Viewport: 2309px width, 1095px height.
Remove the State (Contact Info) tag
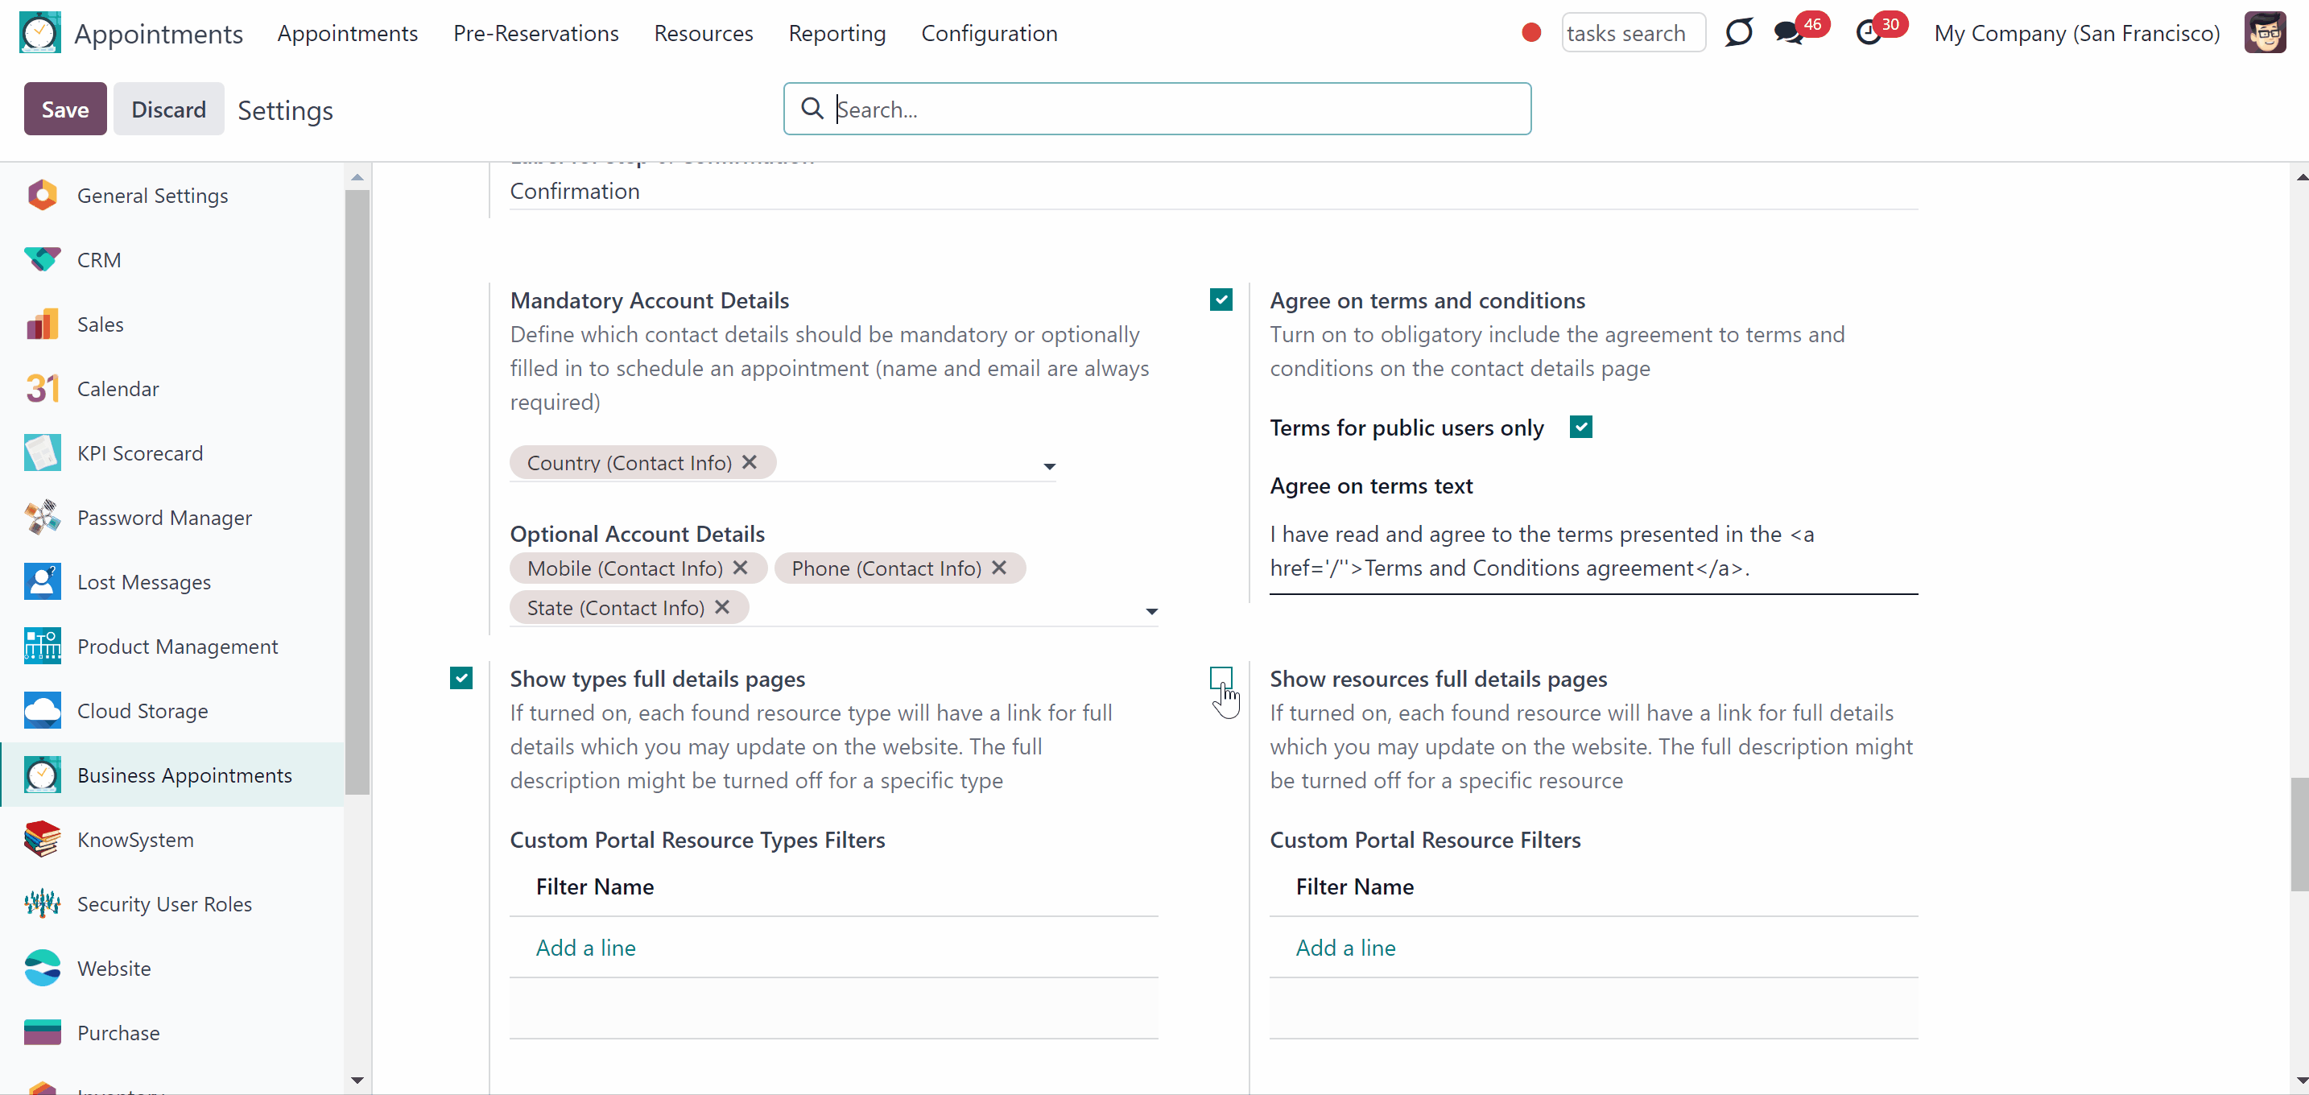click(x=722, y=606)
